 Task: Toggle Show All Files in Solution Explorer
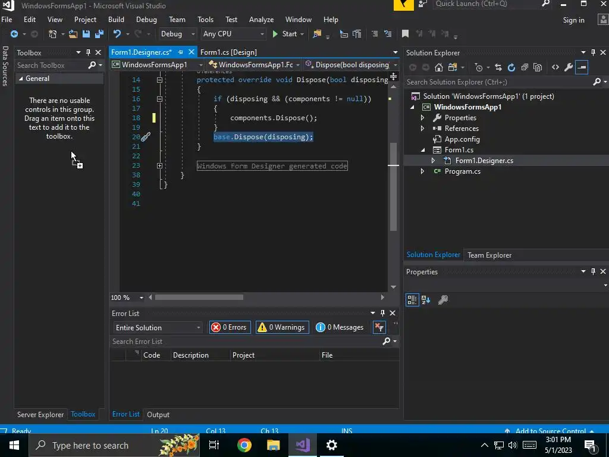[x=538, y=68]
